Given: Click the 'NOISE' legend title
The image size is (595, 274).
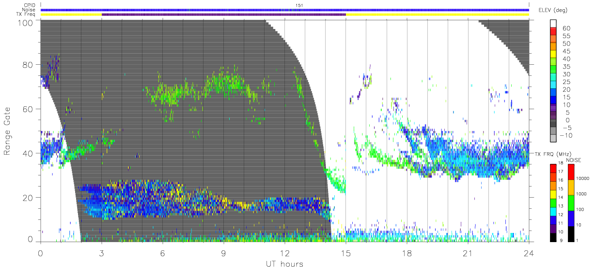Looking at the screenshot, I should point(574,160).
